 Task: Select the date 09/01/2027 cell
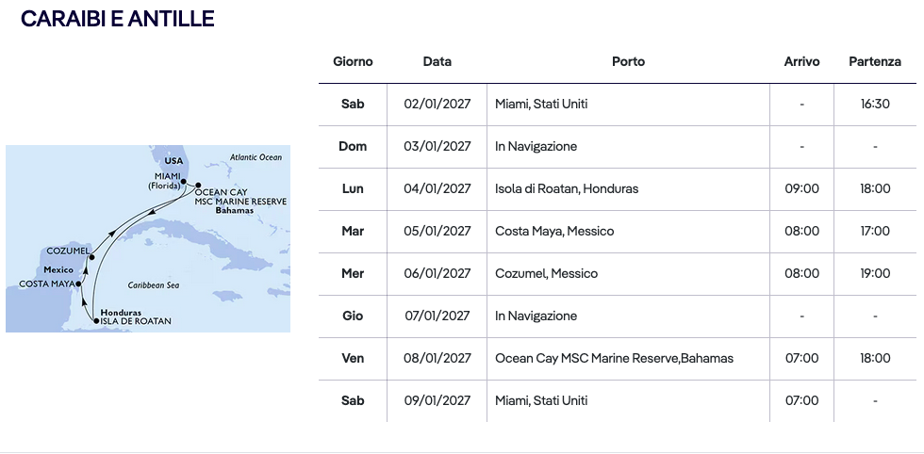click(x=437, y=401)
